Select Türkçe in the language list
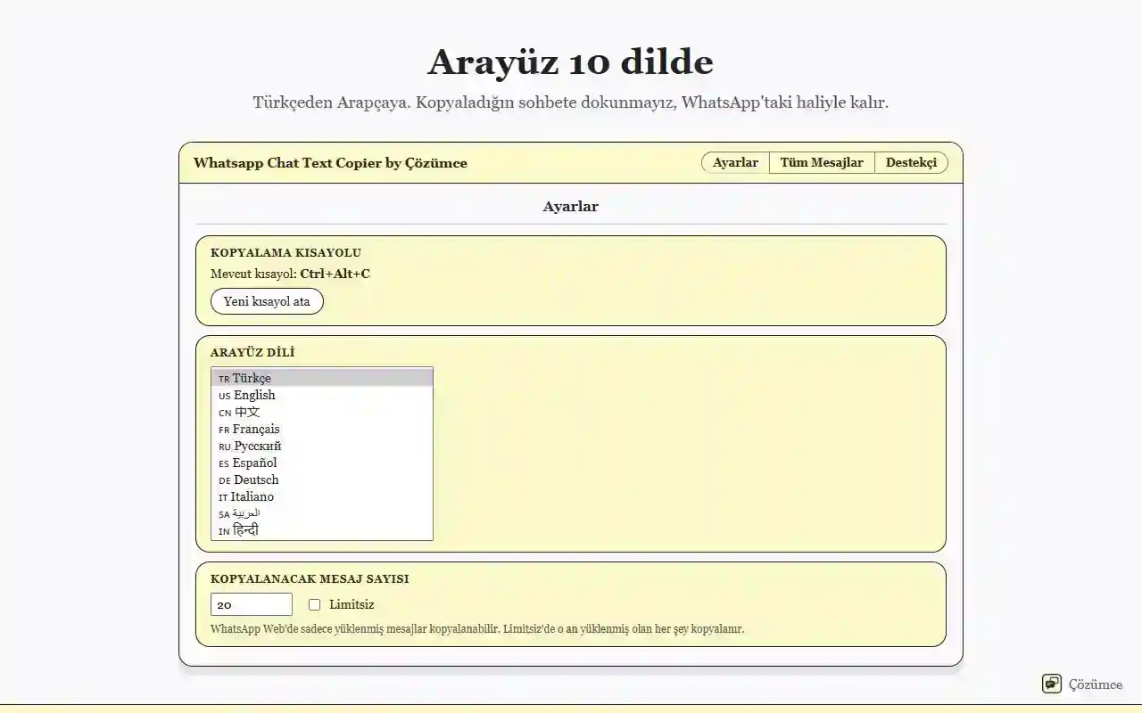Image resolution: width=1142 pixels, height=713 pixels. coord(322,378)
